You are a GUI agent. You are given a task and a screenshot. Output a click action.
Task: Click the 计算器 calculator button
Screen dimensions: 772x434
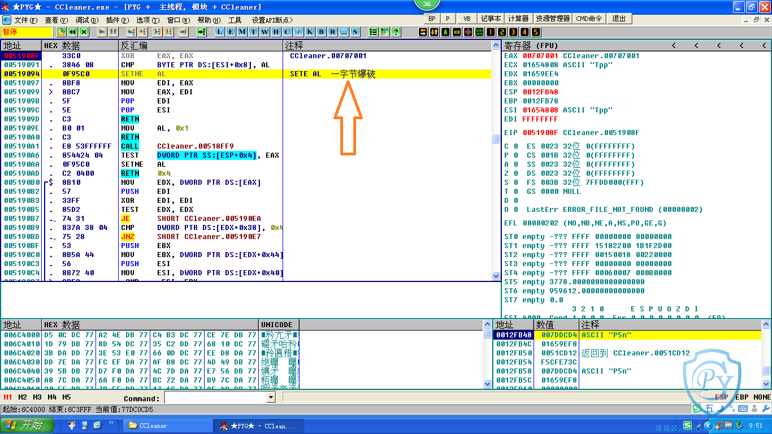tap(518, 19)
